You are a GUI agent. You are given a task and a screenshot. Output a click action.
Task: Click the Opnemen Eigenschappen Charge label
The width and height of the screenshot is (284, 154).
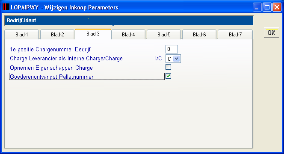pos(51,68)
